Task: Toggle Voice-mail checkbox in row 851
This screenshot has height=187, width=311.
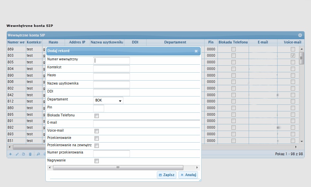Action: click(293, 141)
